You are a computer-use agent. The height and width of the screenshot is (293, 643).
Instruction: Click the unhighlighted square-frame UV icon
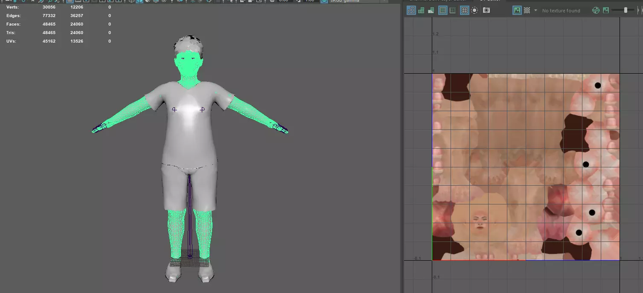coord(453,10)
